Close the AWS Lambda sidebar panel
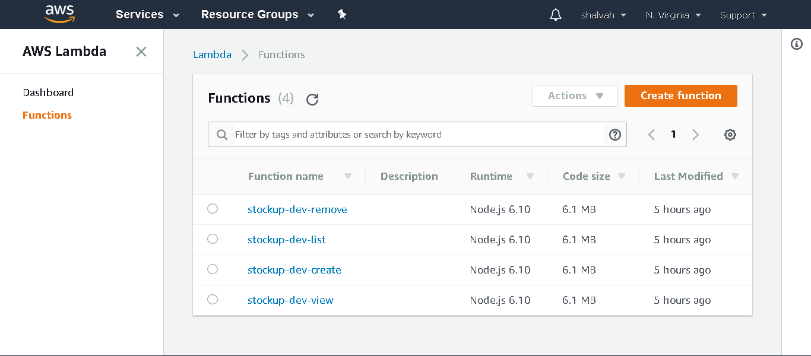The width and height of the screenshot is (811, 356). 141,52
